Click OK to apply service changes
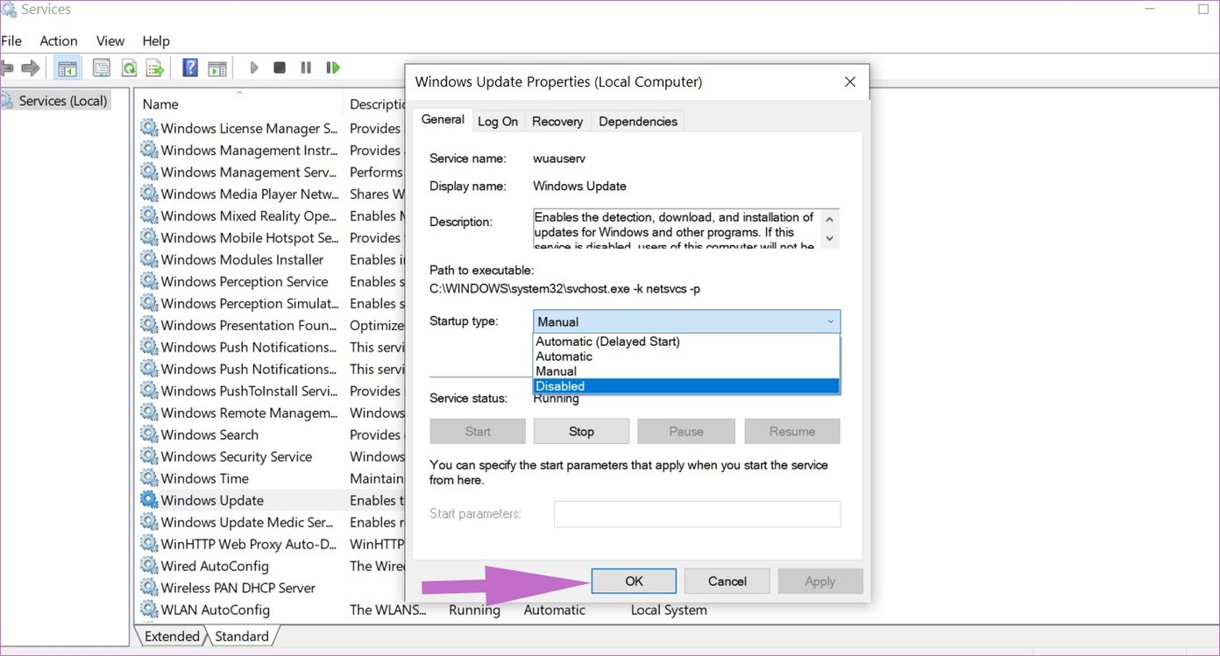 (x=633, y=581)
